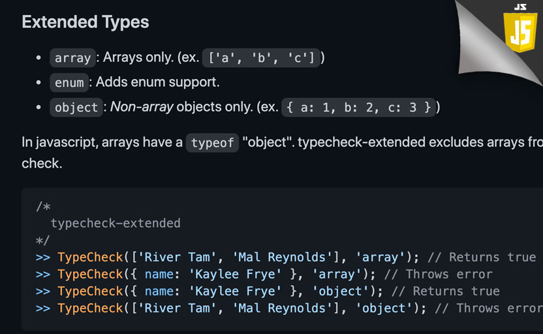Image resolution: width=543 pixels, height=334 pixels.
Task: Click TypeCheck on the first code line
Action: coord(90,257)
